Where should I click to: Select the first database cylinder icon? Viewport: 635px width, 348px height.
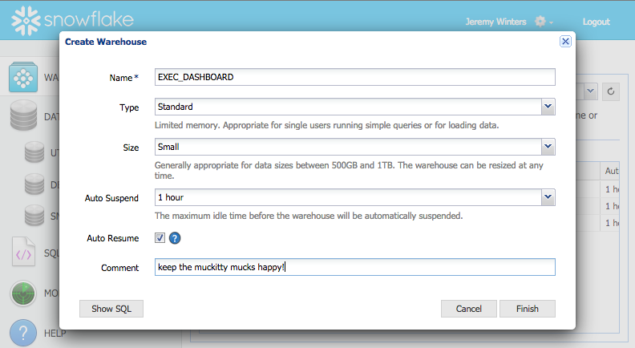click(x=34, y=152)
